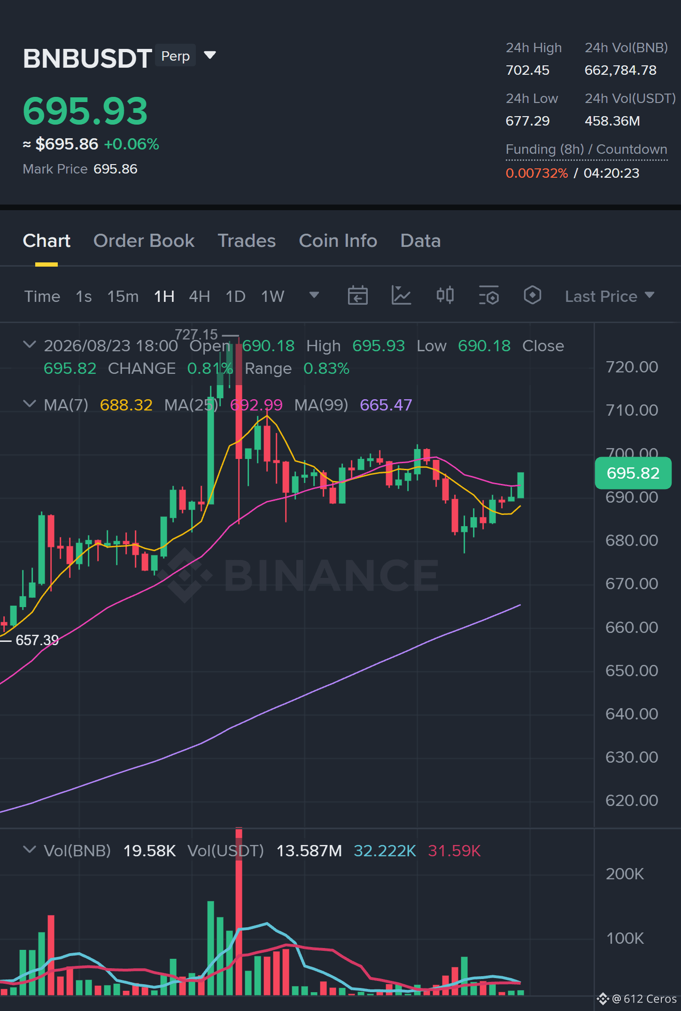Viewport: 681px width, 1011px height.
Task: Click the 24h Vol(BNB) value 662,784.78
Action: 620,71
